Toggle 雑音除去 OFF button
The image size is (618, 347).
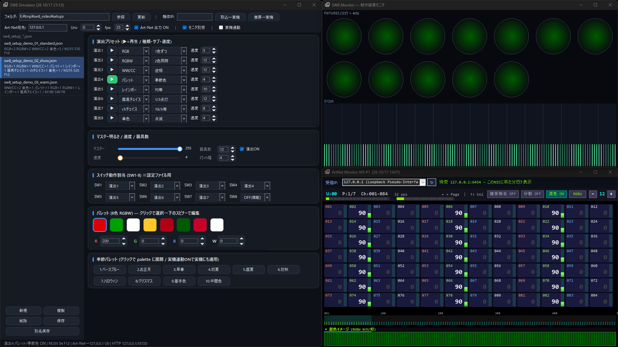click(503, 194)
